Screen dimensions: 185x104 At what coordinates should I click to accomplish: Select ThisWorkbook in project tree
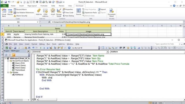pyautogui.click(x=20, y=70)
